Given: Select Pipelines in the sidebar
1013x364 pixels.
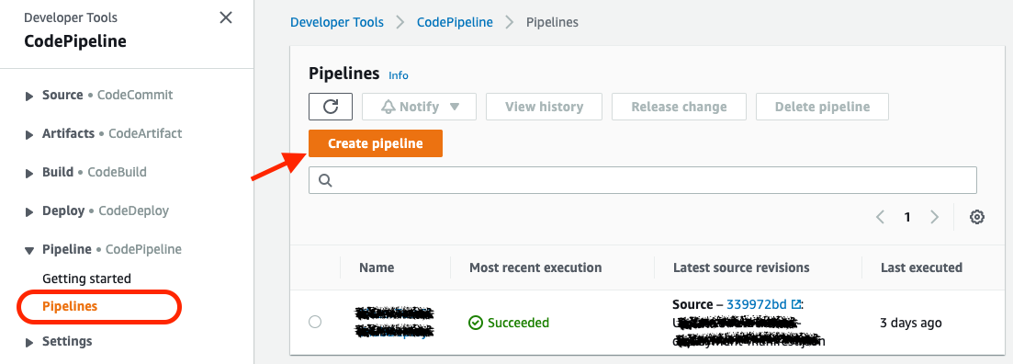Looking at the screenshot, I should point(70,306).
